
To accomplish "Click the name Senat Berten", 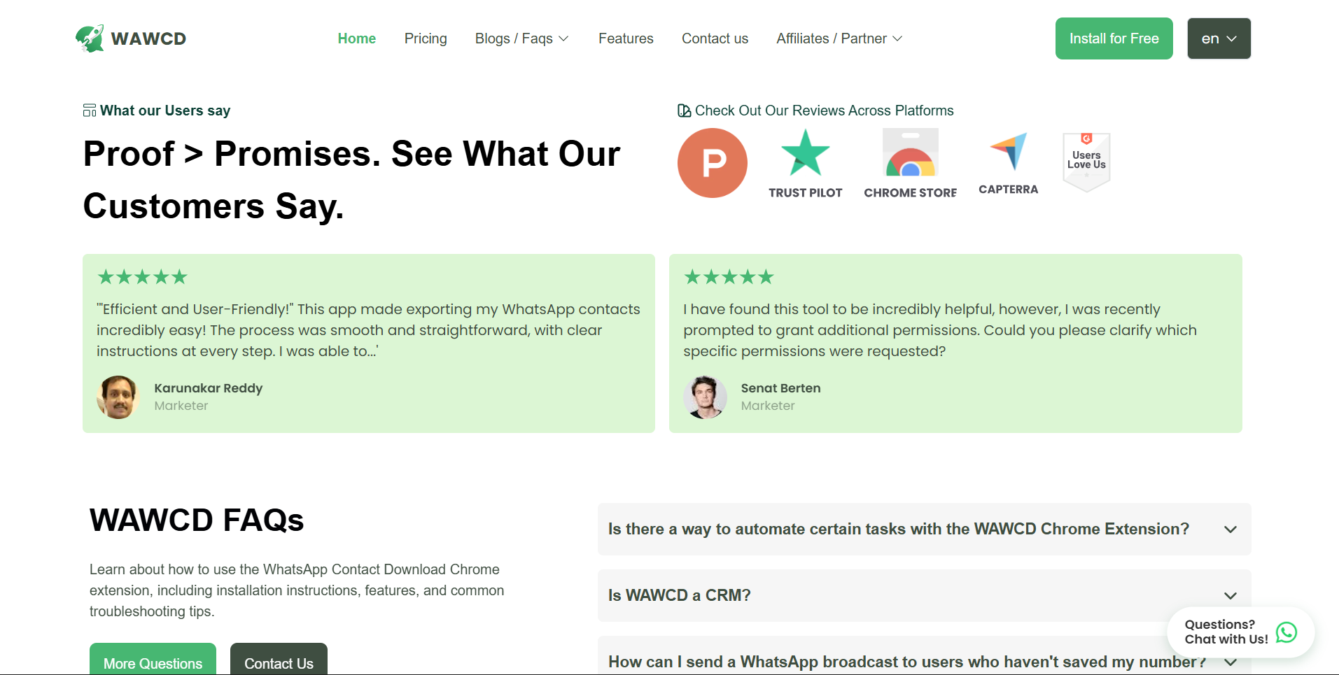I will point(780,388).
